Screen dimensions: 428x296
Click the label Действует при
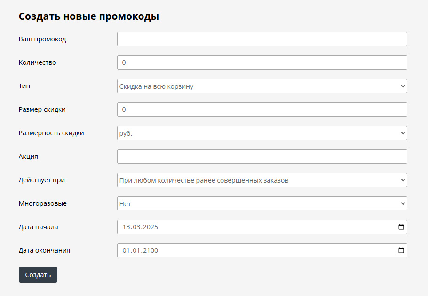[41, 180]
